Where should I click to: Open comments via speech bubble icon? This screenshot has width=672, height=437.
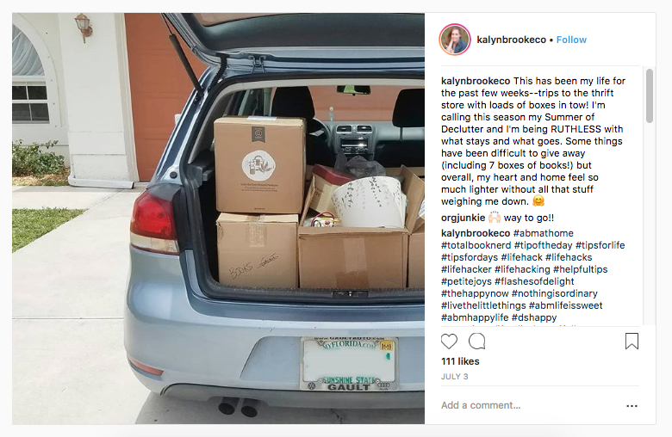pyautogui.click(x=477, y=342)
